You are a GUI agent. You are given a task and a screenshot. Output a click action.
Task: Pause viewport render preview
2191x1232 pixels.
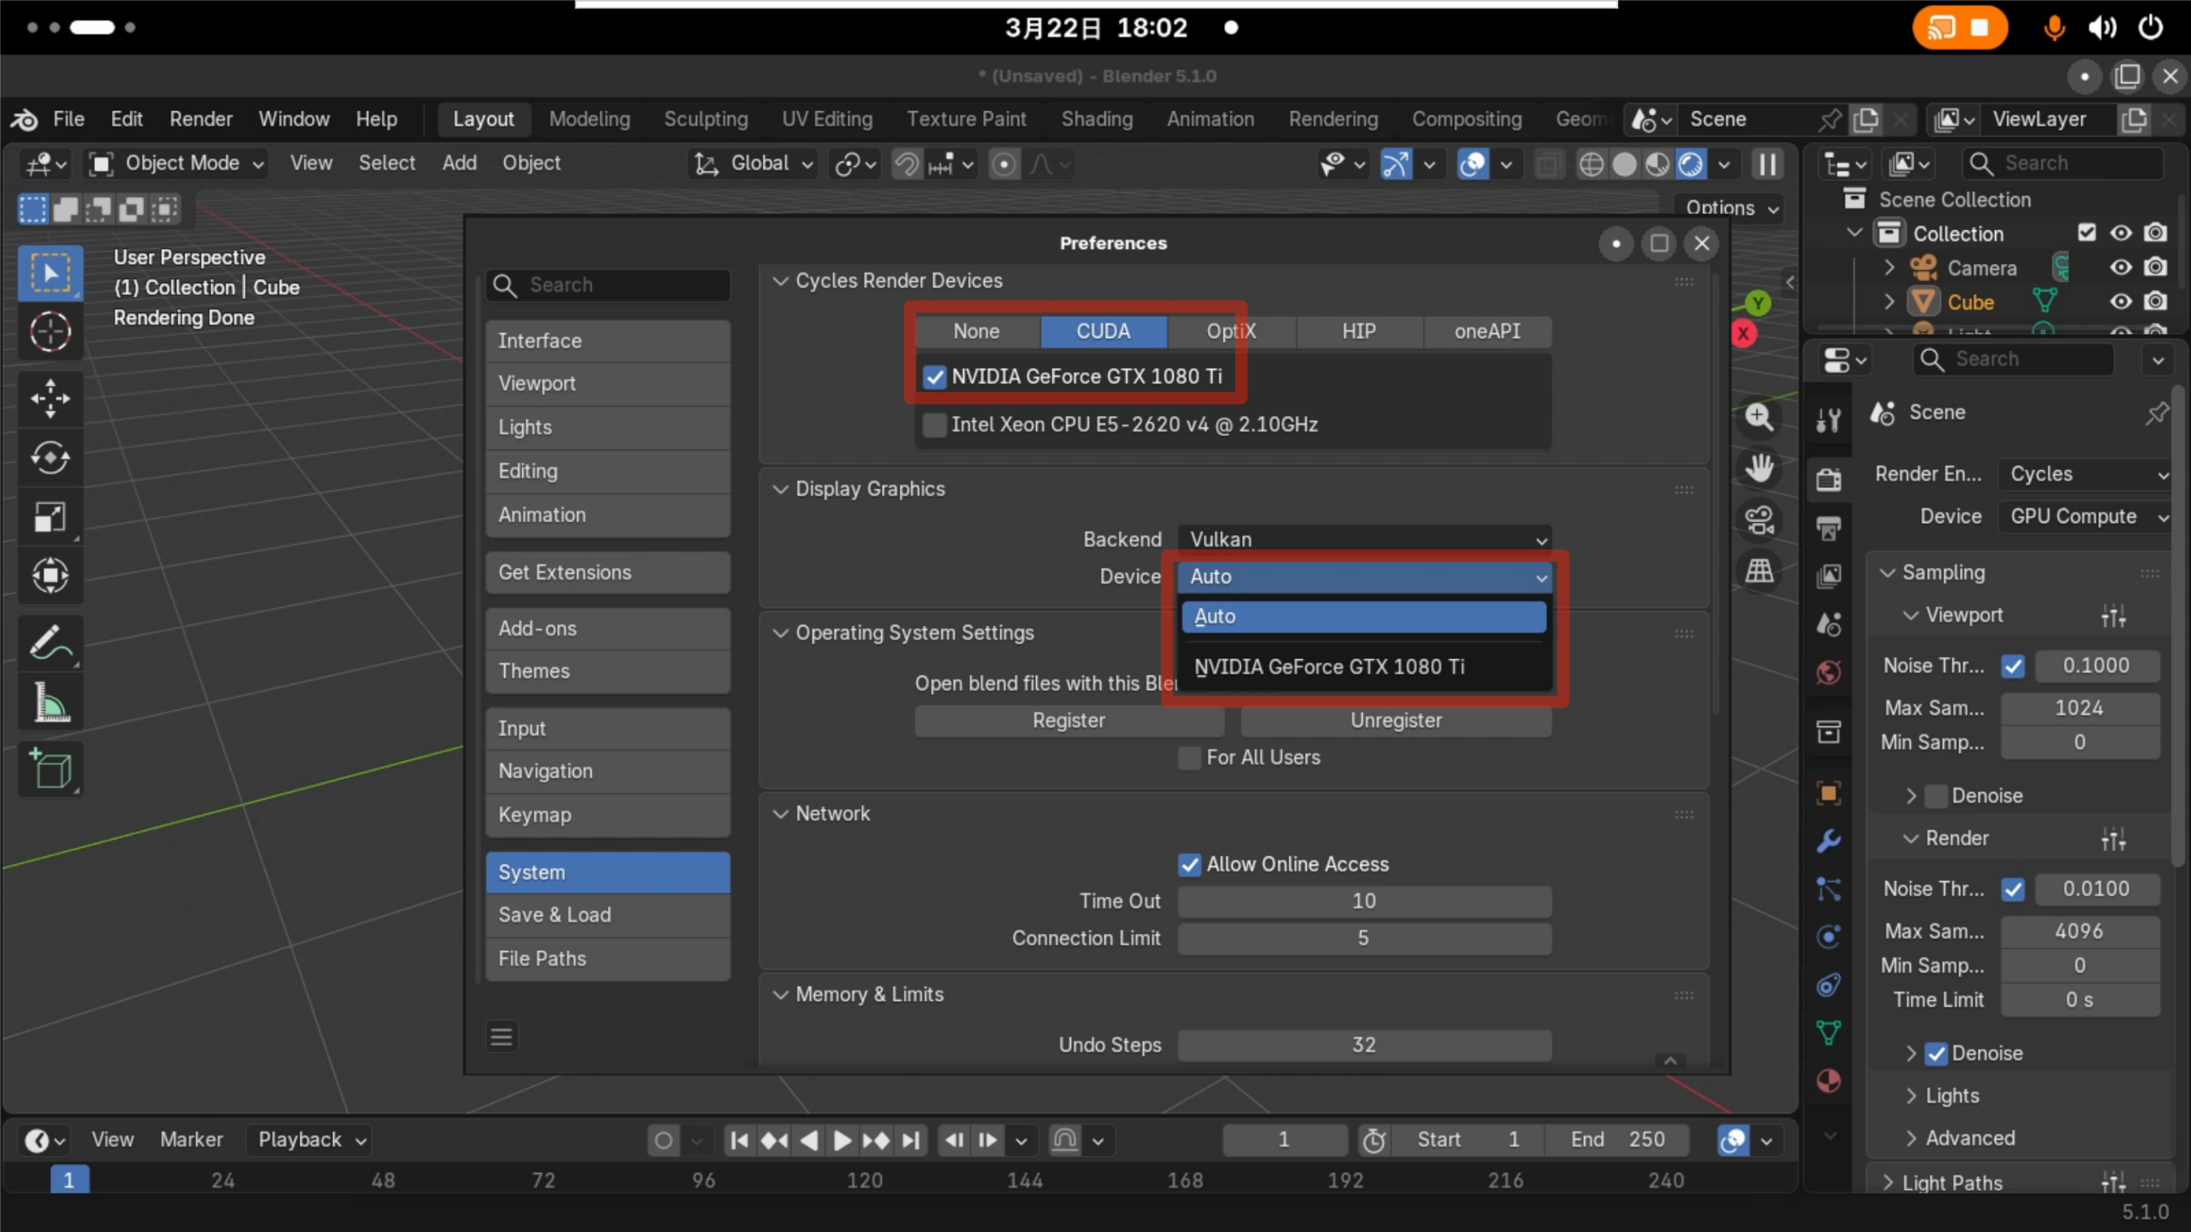(x=1767, y=164)
